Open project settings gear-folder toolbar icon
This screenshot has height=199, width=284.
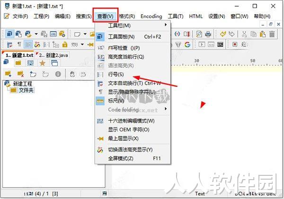coord(62,34)
